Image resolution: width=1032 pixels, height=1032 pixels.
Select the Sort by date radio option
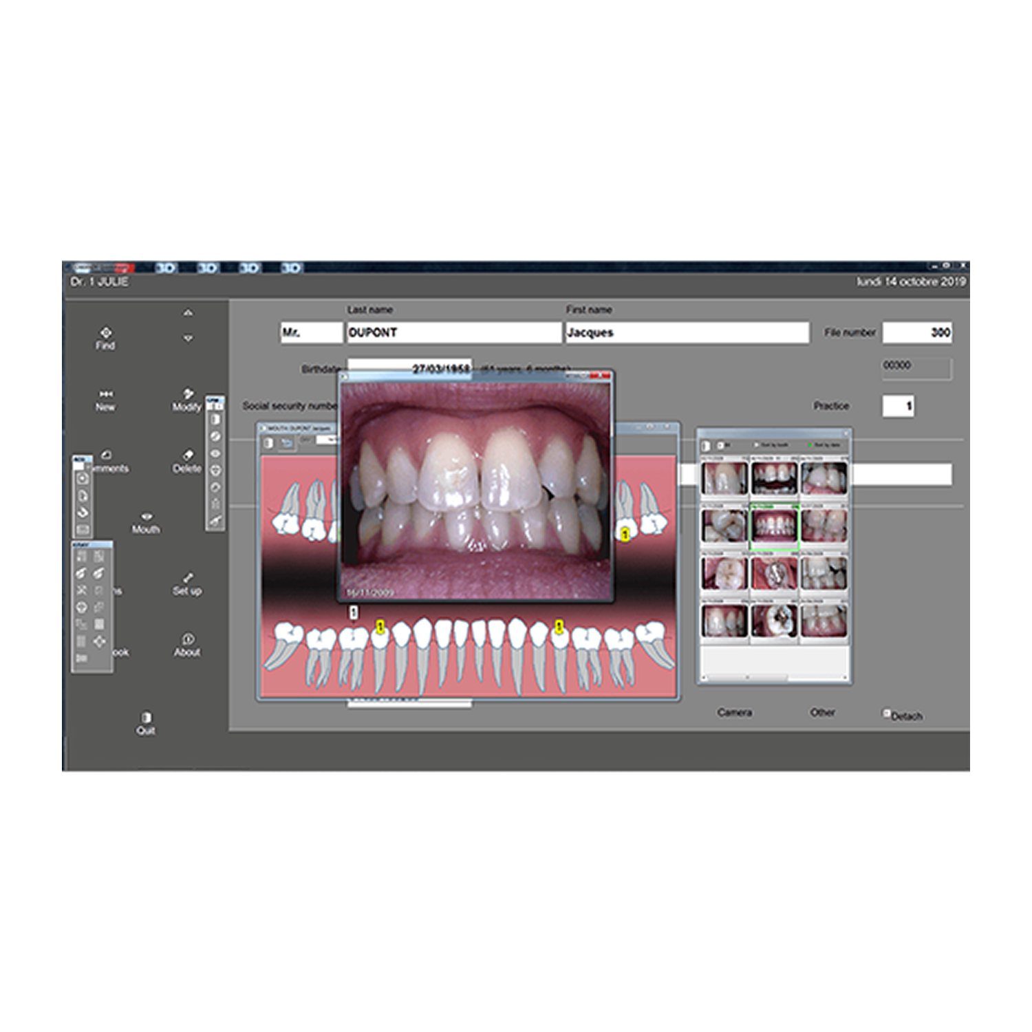[810, 445]
